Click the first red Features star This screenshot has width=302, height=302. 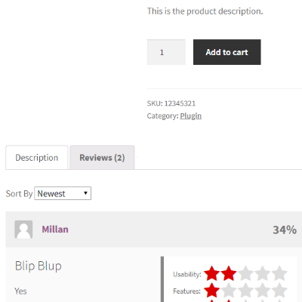point(211,290)
